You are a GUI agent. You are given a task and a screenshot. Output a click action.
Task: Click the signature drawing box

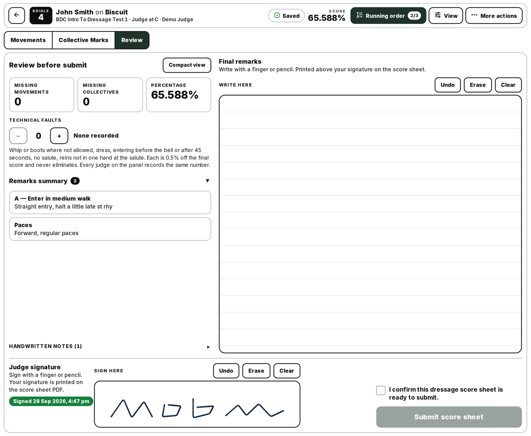[x=197, y=404]
